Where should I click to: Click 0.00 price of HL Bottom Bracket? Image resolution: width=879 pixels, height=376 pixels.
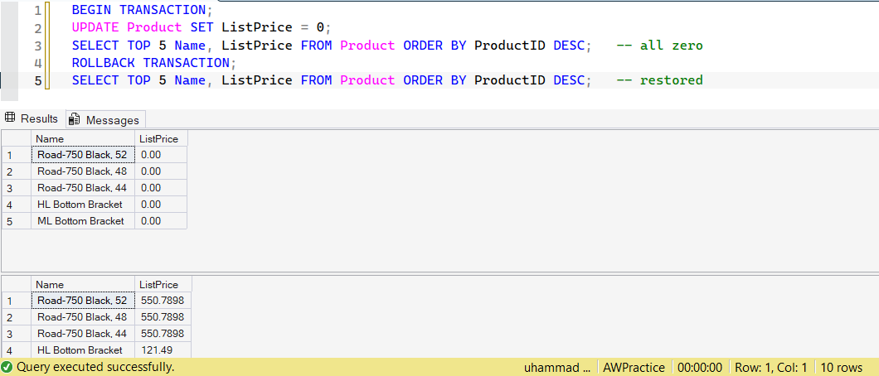pyautogui.click(x=161, y=205)
